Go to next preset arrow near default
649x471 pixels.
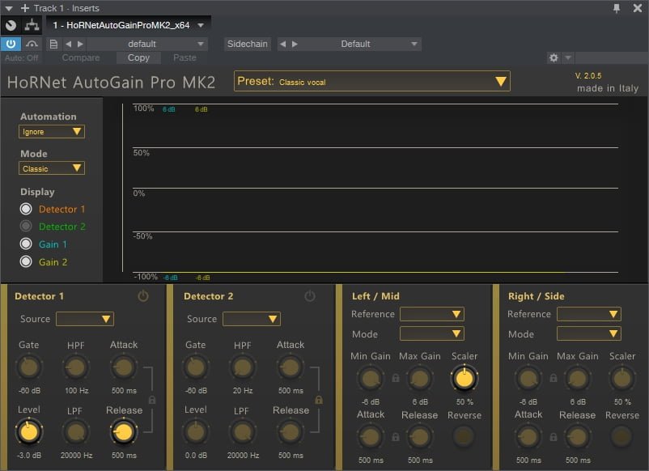click(80, 44)
